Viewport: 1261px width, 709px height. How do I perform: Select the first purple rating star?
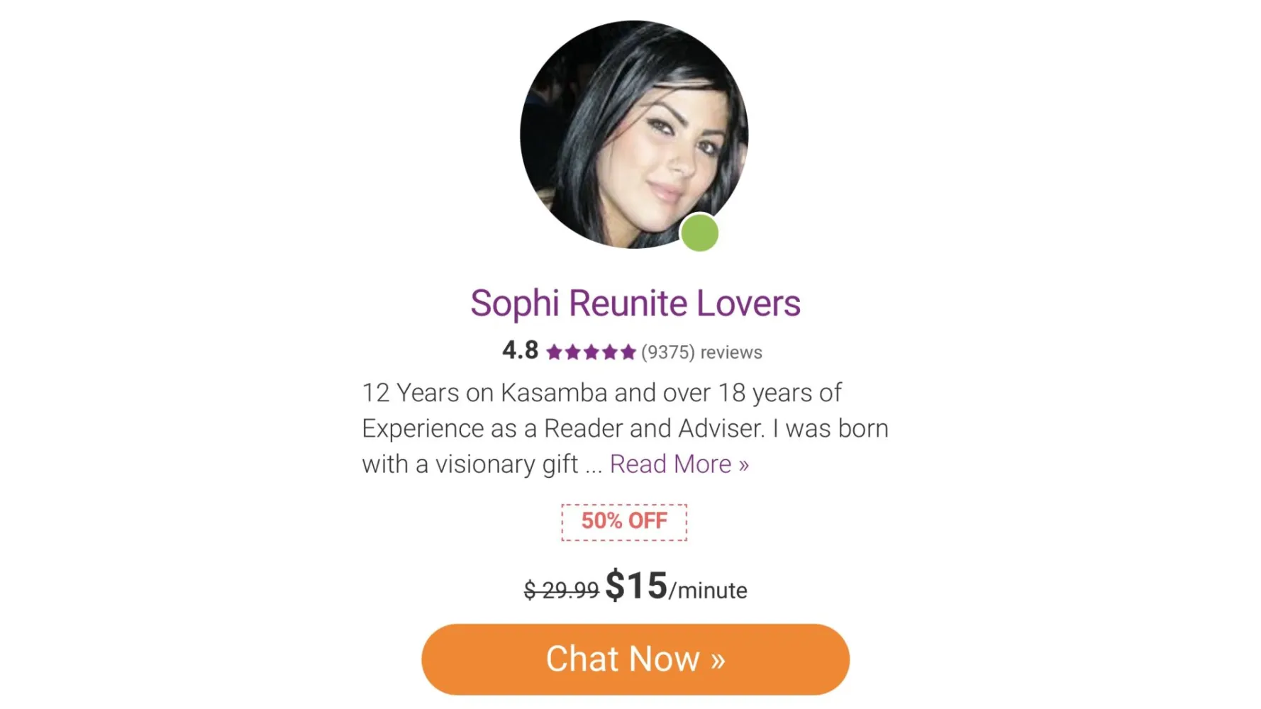coord(554,352)
